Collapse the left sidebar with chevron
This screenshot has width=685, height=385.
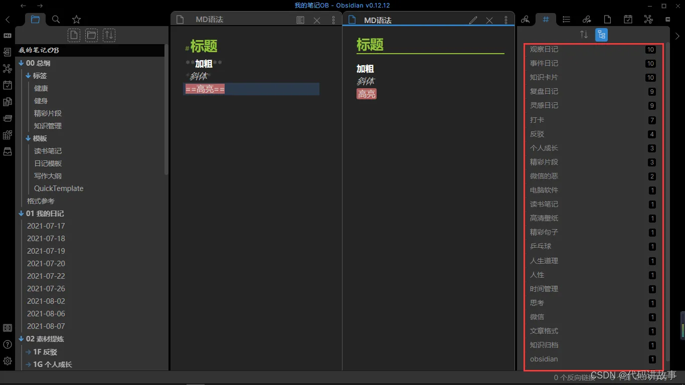click(8, 20)
